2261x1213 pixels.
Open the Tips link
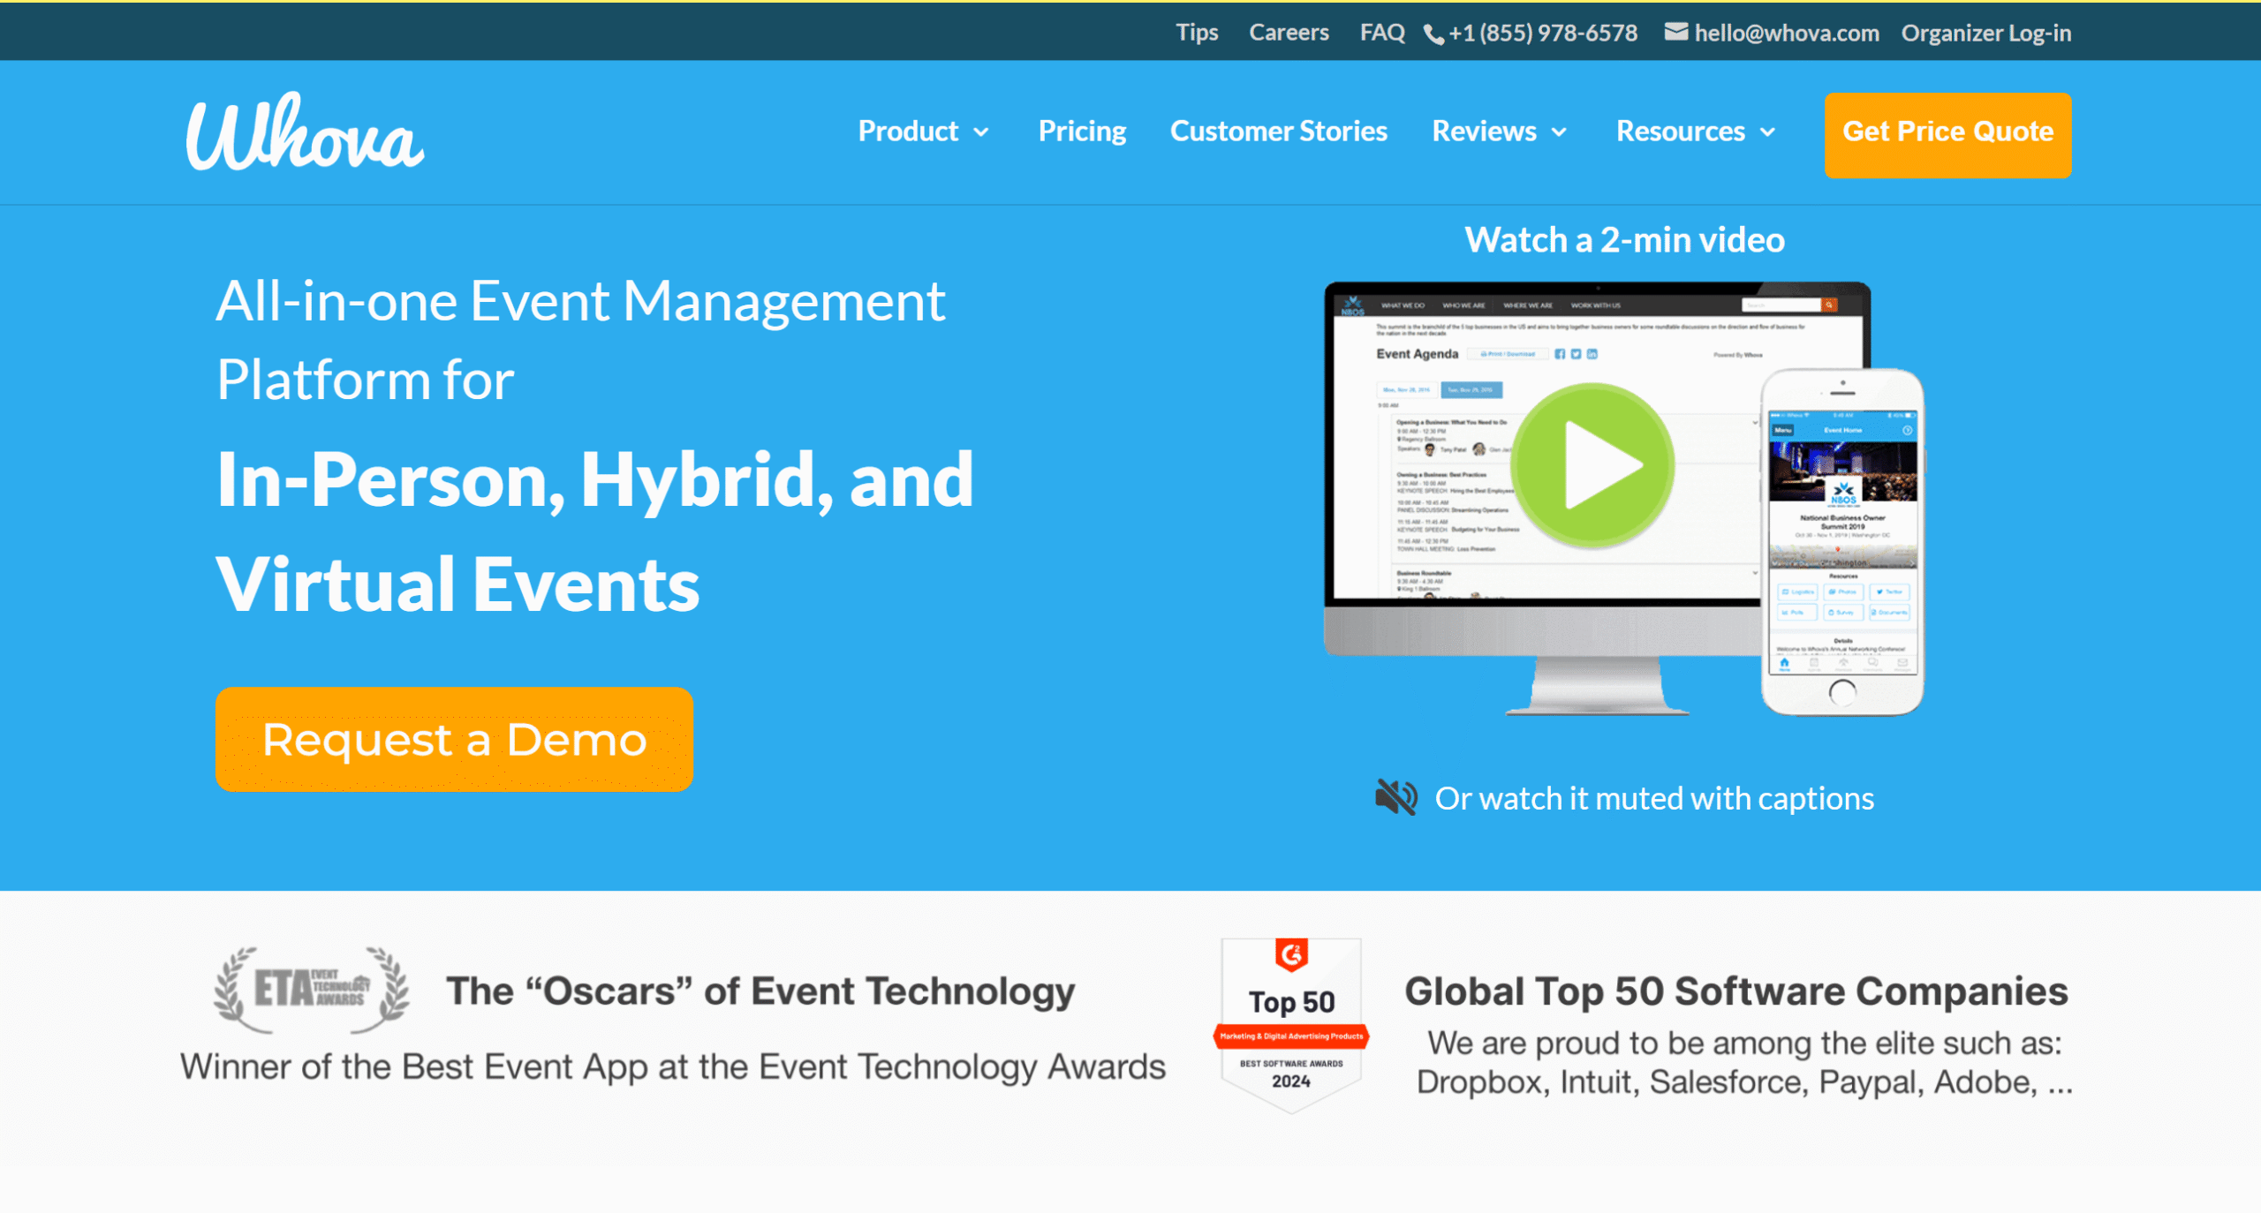tap(1197, 33)
